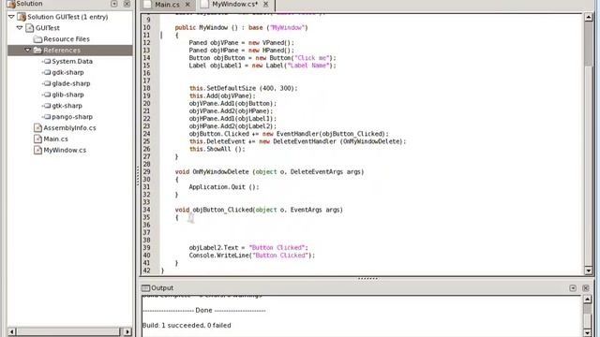600x337 pixels.
Task: Click the glade-sharp reference icon
Action: pos(47,83)
